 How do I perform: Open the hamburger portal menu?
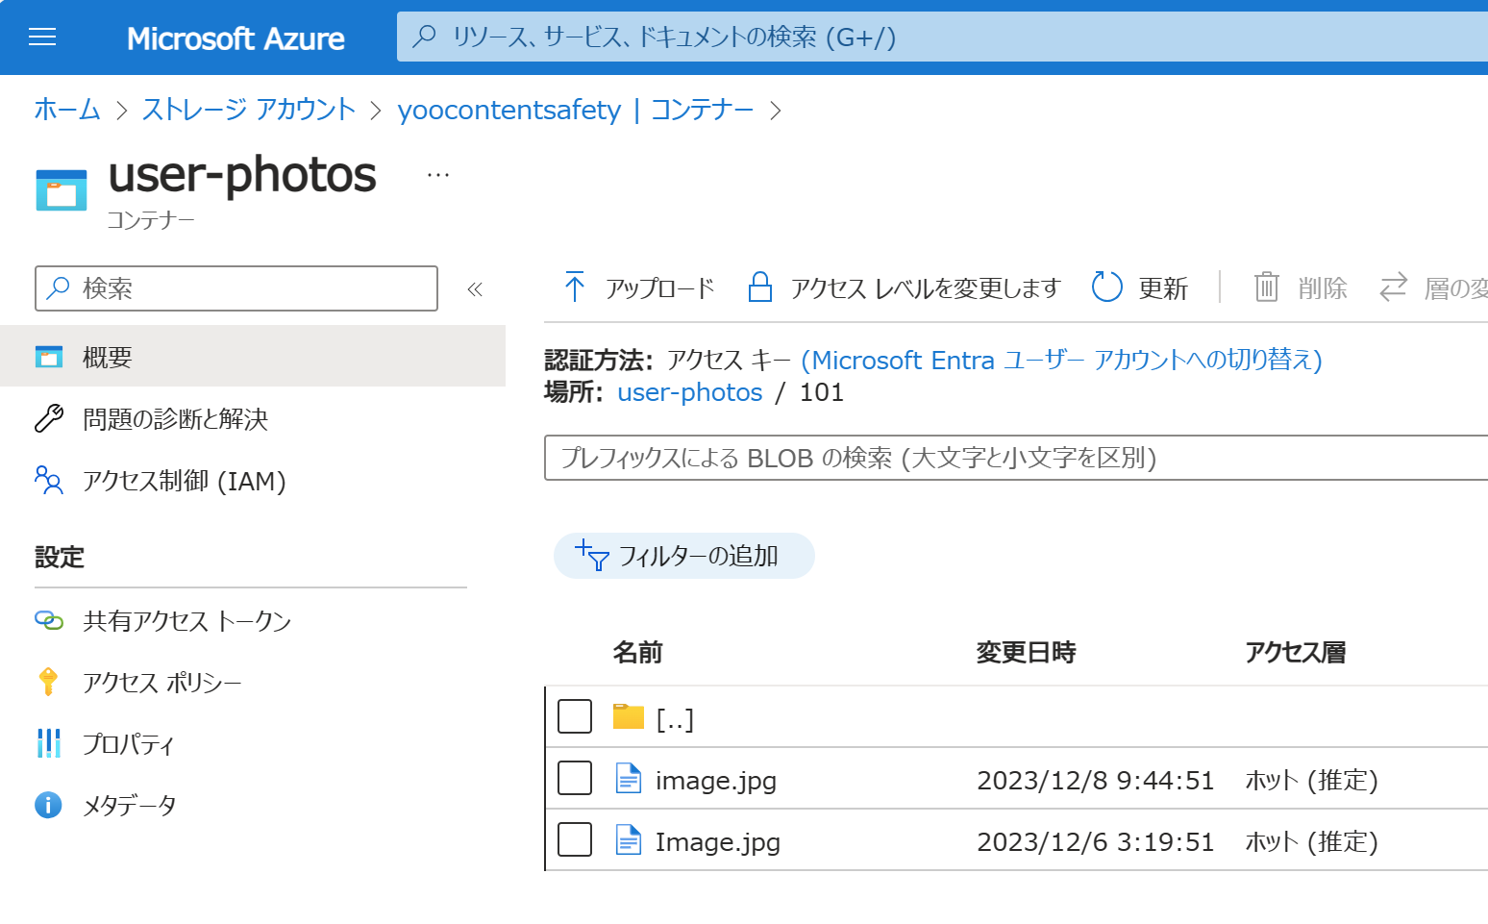(42, 37)
